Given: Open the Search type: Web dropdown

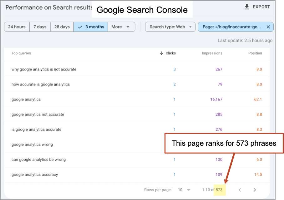Looking at the screenshot, I should click(x=170, y=27).
